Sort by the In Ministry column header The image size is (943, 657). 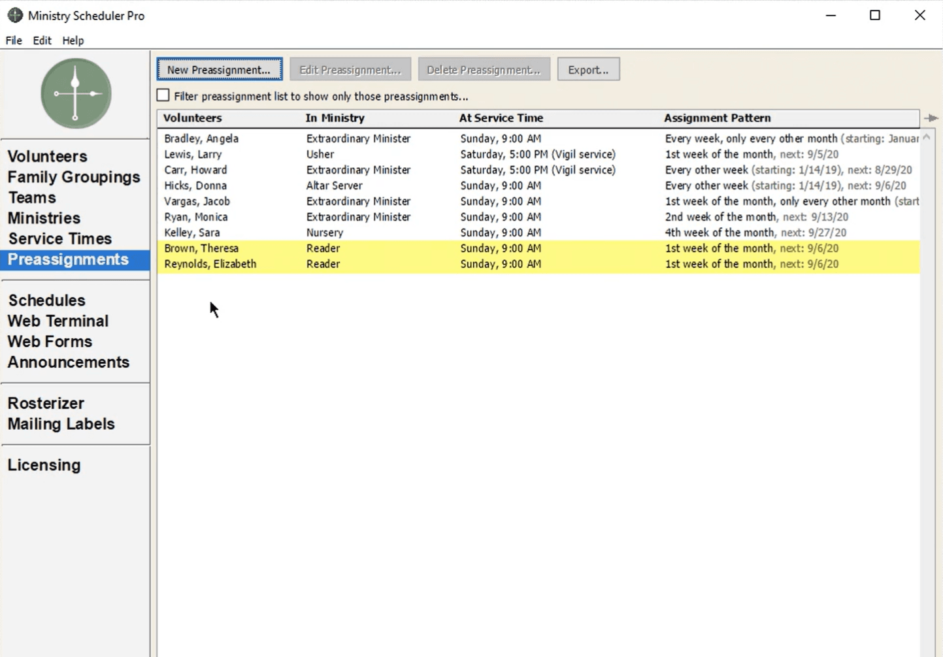click(x=377, y=118)
